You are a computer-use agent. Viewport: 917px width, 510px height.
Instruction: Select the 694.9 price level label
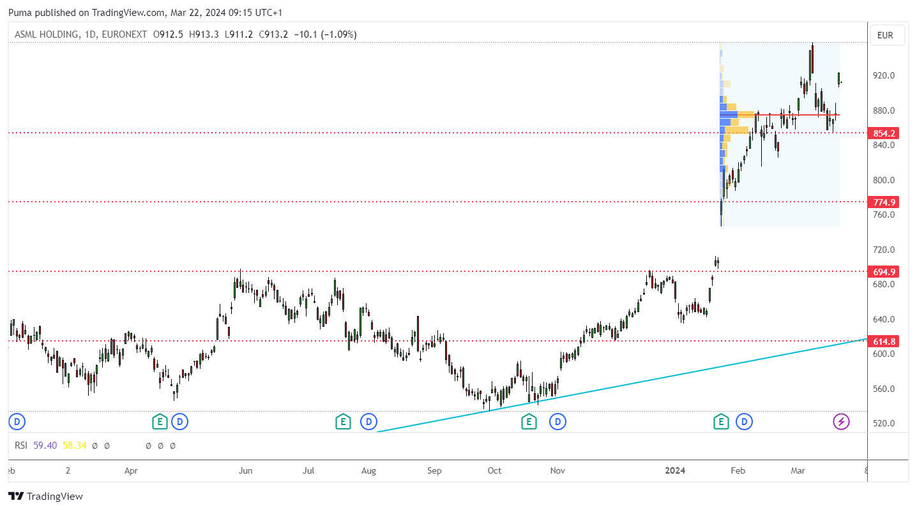885,272
